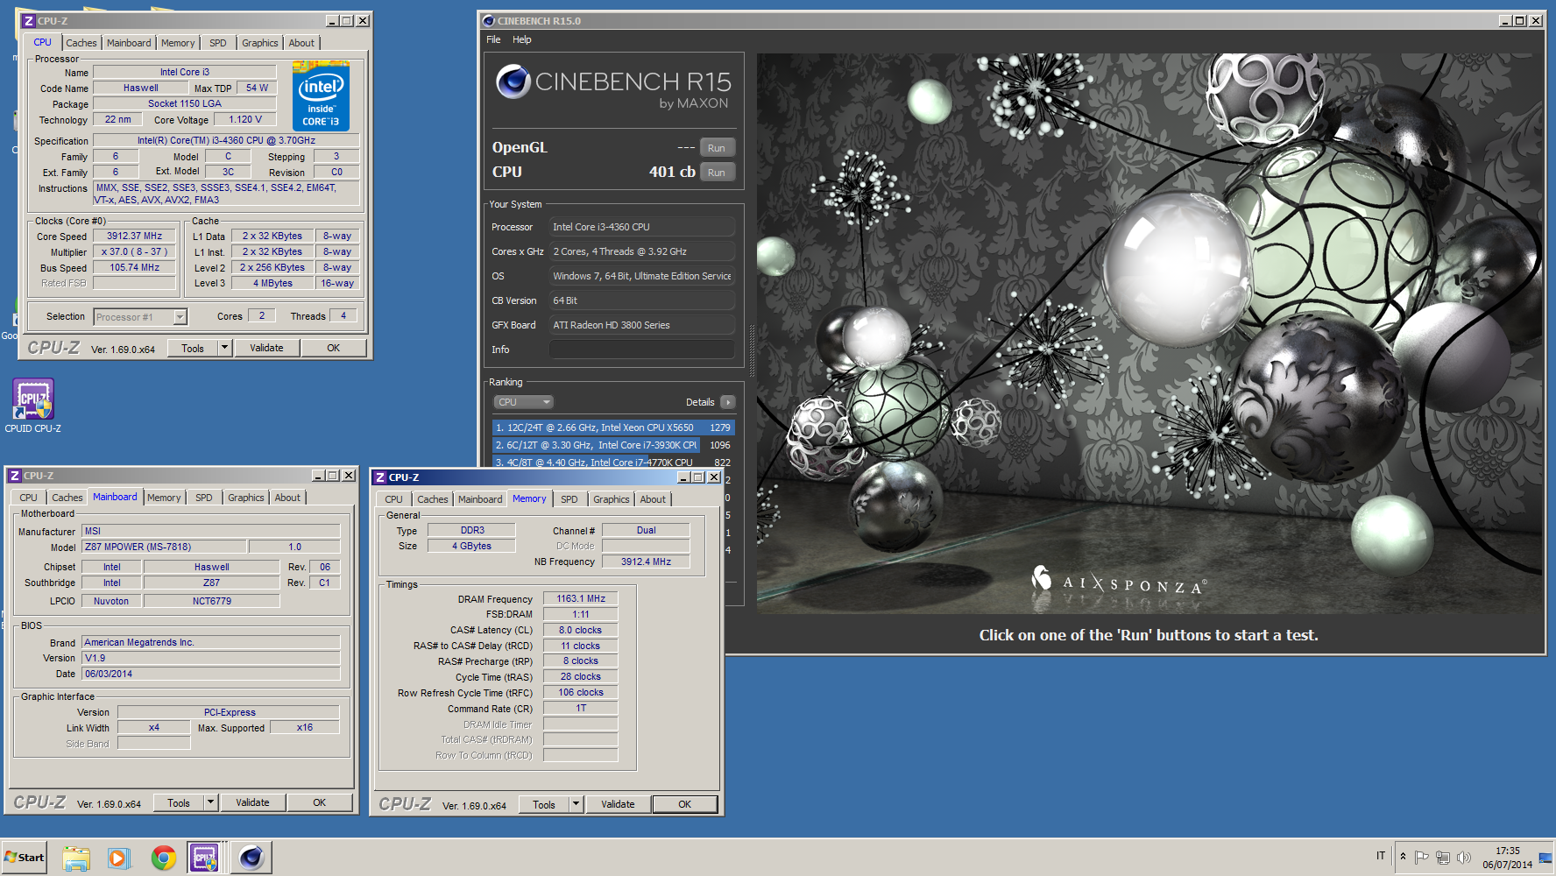Screen dimensions: 1556x876
Task: Expand Tools arrow in the CPU-Z Memory window
Action: [x=576, y=804]
